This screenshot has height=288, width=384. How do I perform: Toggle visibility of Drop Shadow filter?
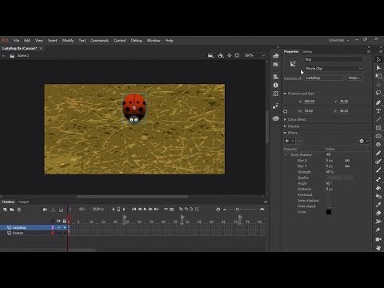pyautogui.click(x=329, y=154)
